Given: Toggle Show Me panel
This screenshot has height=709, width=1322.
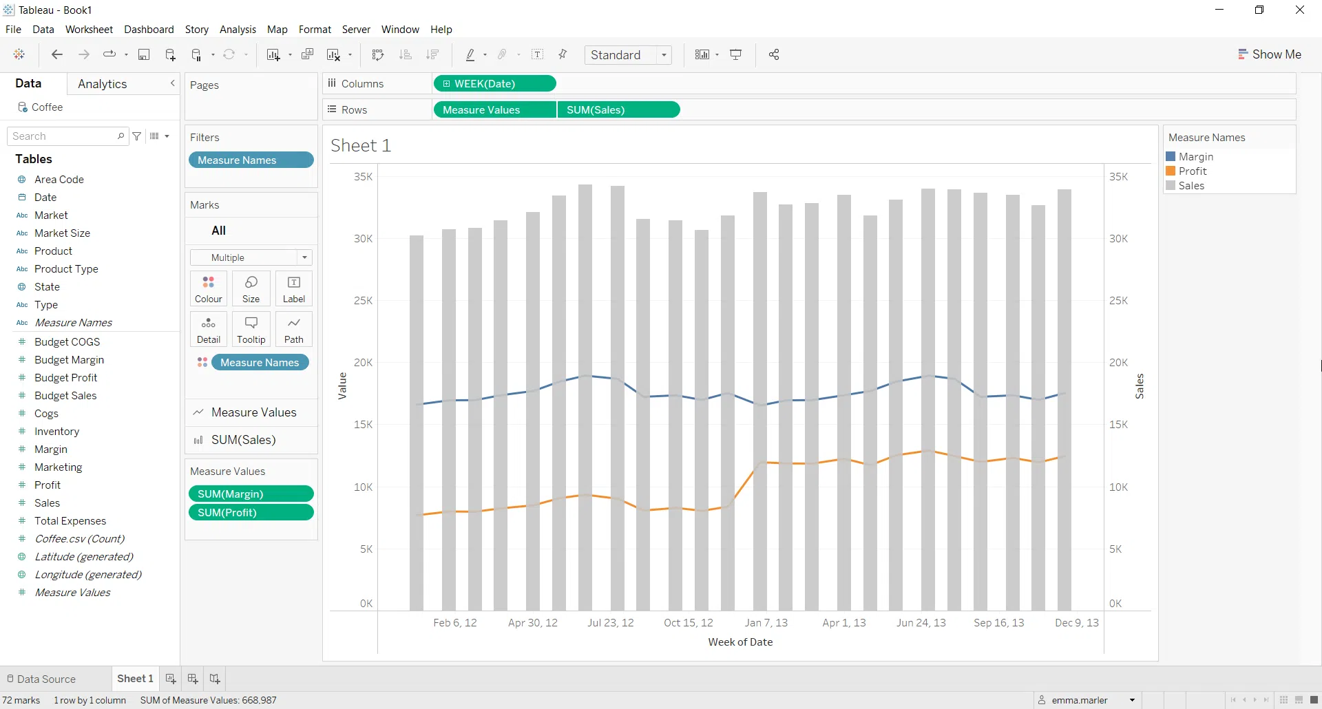Looking at the screenshot, I should click(1269, 54).
